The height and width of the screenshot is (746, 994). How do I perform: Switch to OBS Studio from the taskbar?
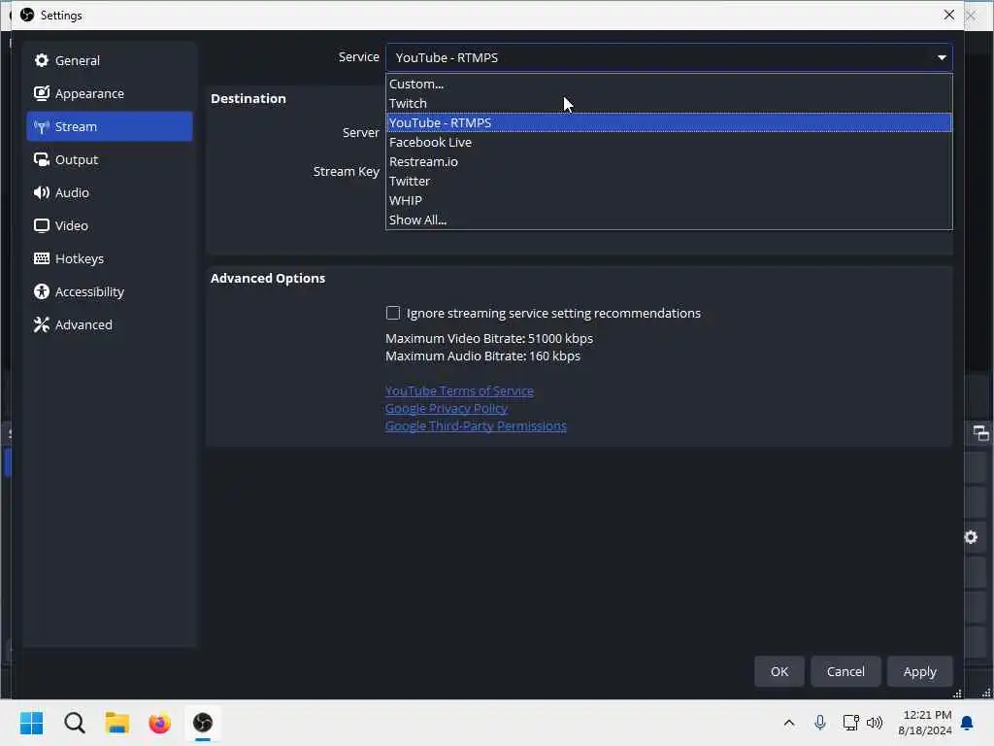(x=203, y=723)
